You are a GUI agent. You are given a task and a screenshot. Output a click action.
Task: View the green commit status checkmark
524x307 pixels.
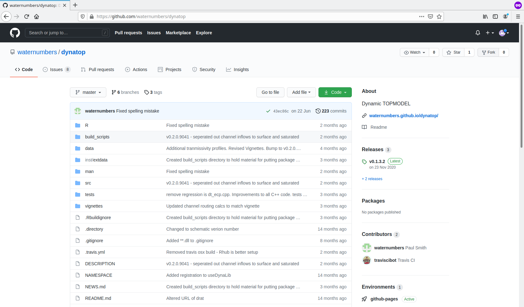coord(268,111)
